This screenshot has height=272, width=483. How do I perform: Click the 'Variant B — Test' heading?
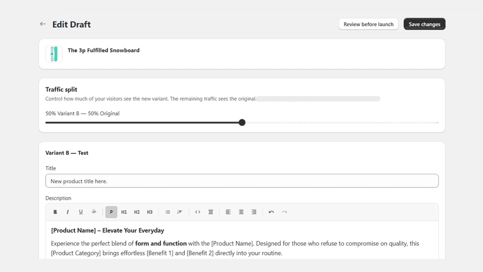pos(67,153)
